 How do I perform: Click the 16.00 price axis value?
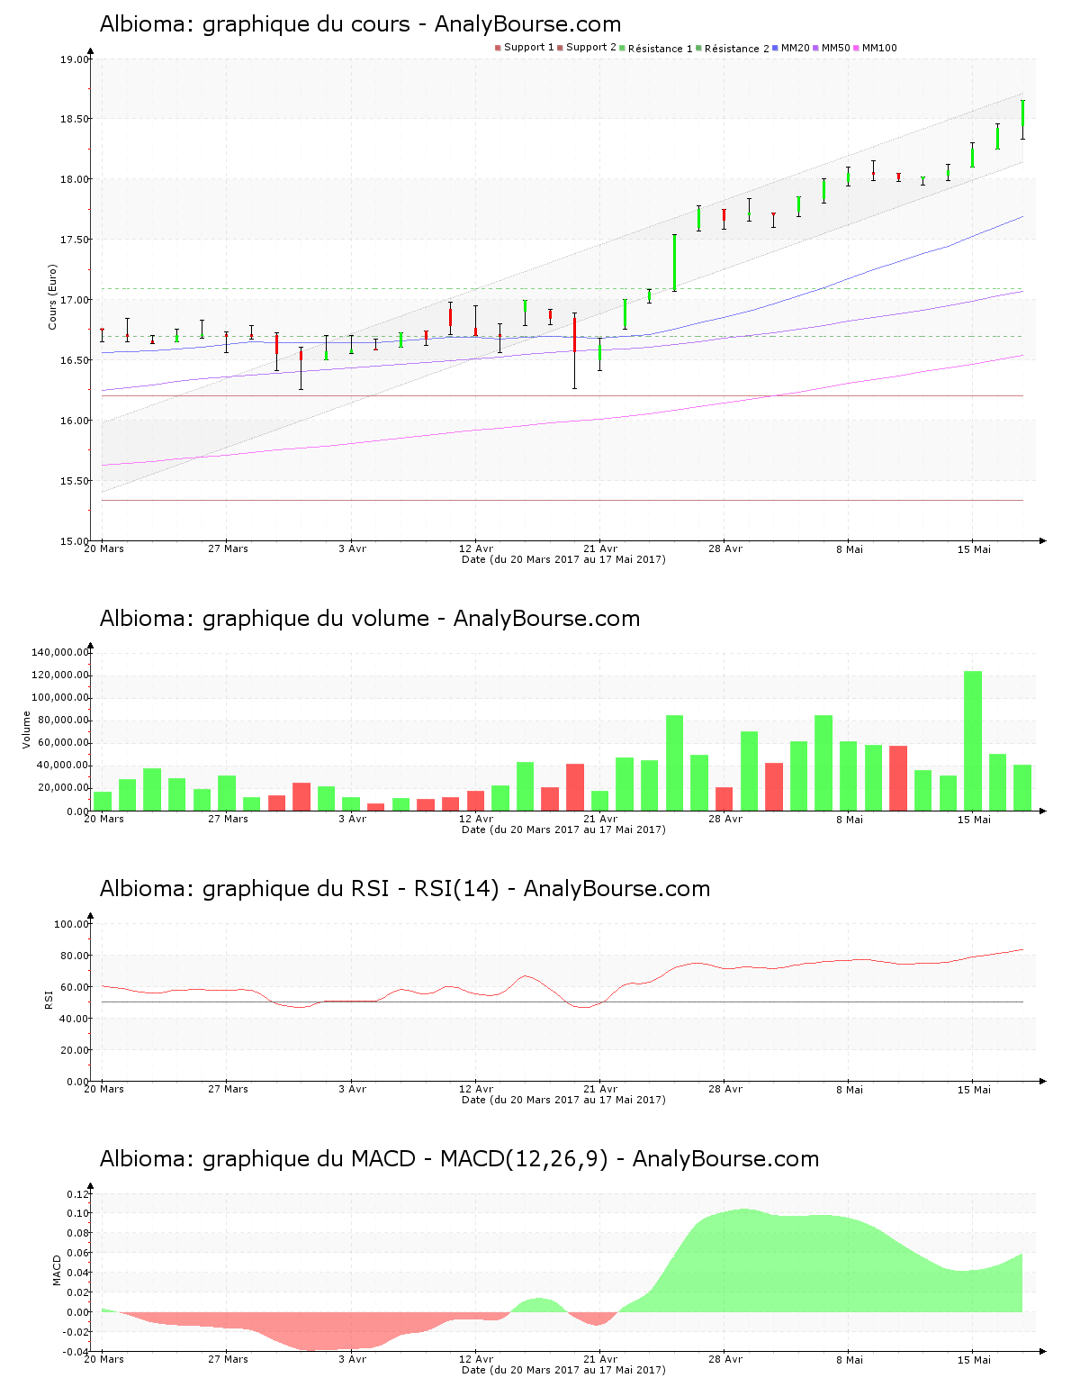pyautogui.click(x=74, y=421)
